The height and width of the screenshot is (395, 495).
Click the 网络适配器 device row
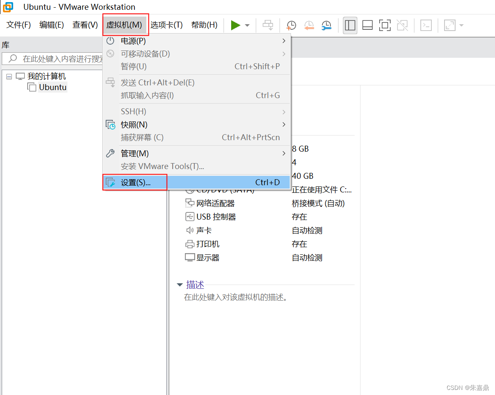[269, 203]
